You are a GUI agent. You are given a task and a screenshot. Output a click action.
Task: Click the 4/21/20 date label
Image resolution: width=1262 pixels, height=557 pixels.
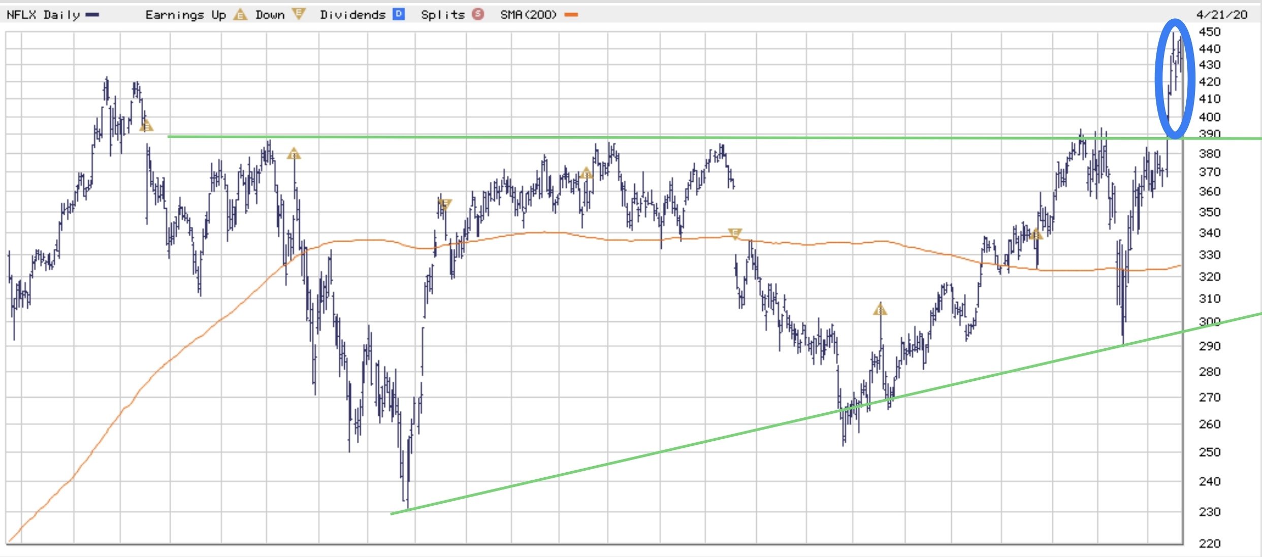pyautogui.click(x=1221, y=15)
